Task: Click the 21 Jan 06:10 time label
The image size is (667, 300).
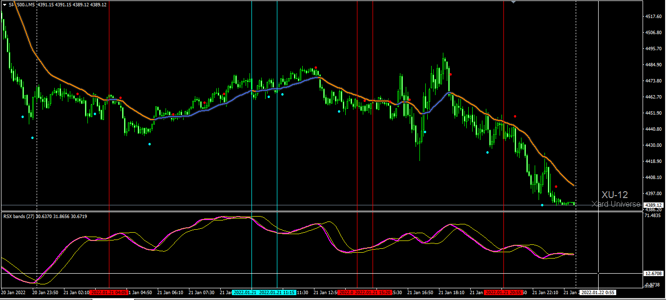Action: [x=170, y=293]
